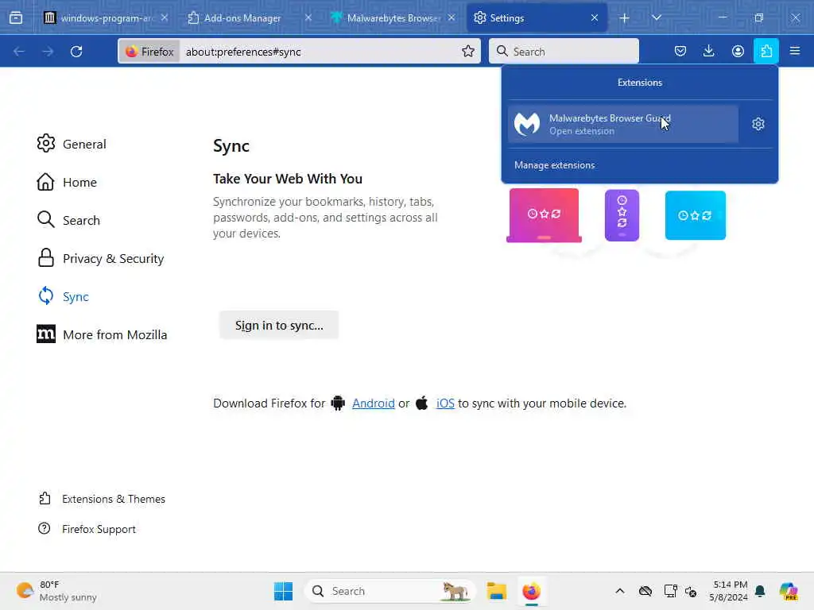
Task: Close the windows-program-ar tab
Action: [164, 18]
